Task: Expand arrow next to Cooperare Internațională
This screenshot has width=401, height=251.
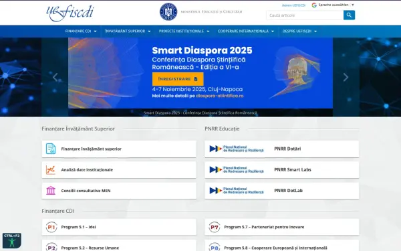Action: click(x=273, y=31)
